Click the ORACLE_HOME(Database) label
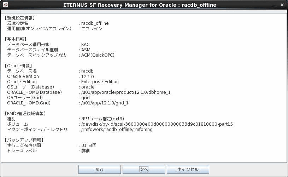This screenshot has height=177, width=288. click(x=34, y=92)
